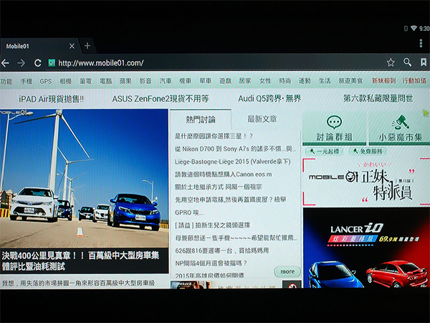
Task: Open the 女性 category menu
Action: pos(265,80)
